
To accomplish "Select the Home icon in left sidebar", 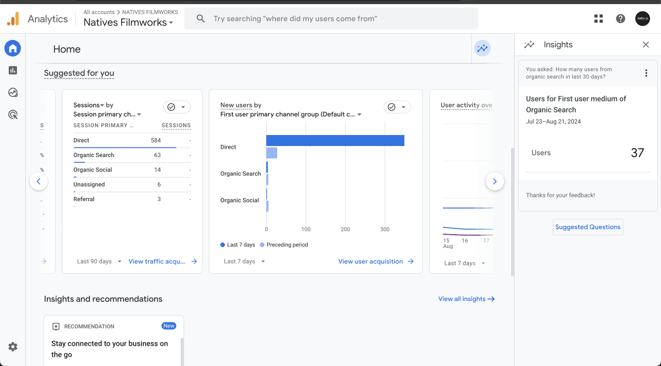I will coord(13,48).
